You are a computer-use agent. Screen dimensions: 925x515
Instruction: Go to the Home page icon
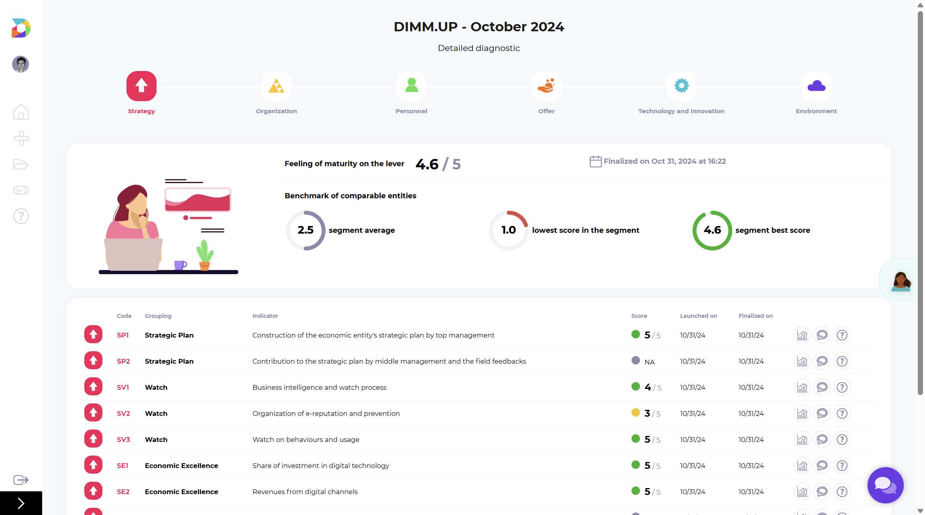pos(21,112)
